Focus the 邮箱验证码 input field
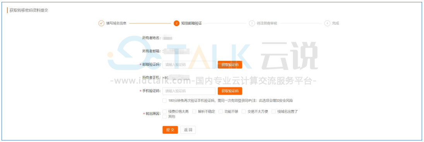The image size is (424, 142). (189, 65)
